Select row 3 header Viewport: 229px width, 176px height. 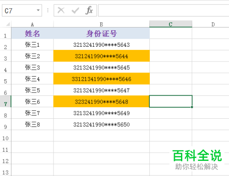[5, 56]
